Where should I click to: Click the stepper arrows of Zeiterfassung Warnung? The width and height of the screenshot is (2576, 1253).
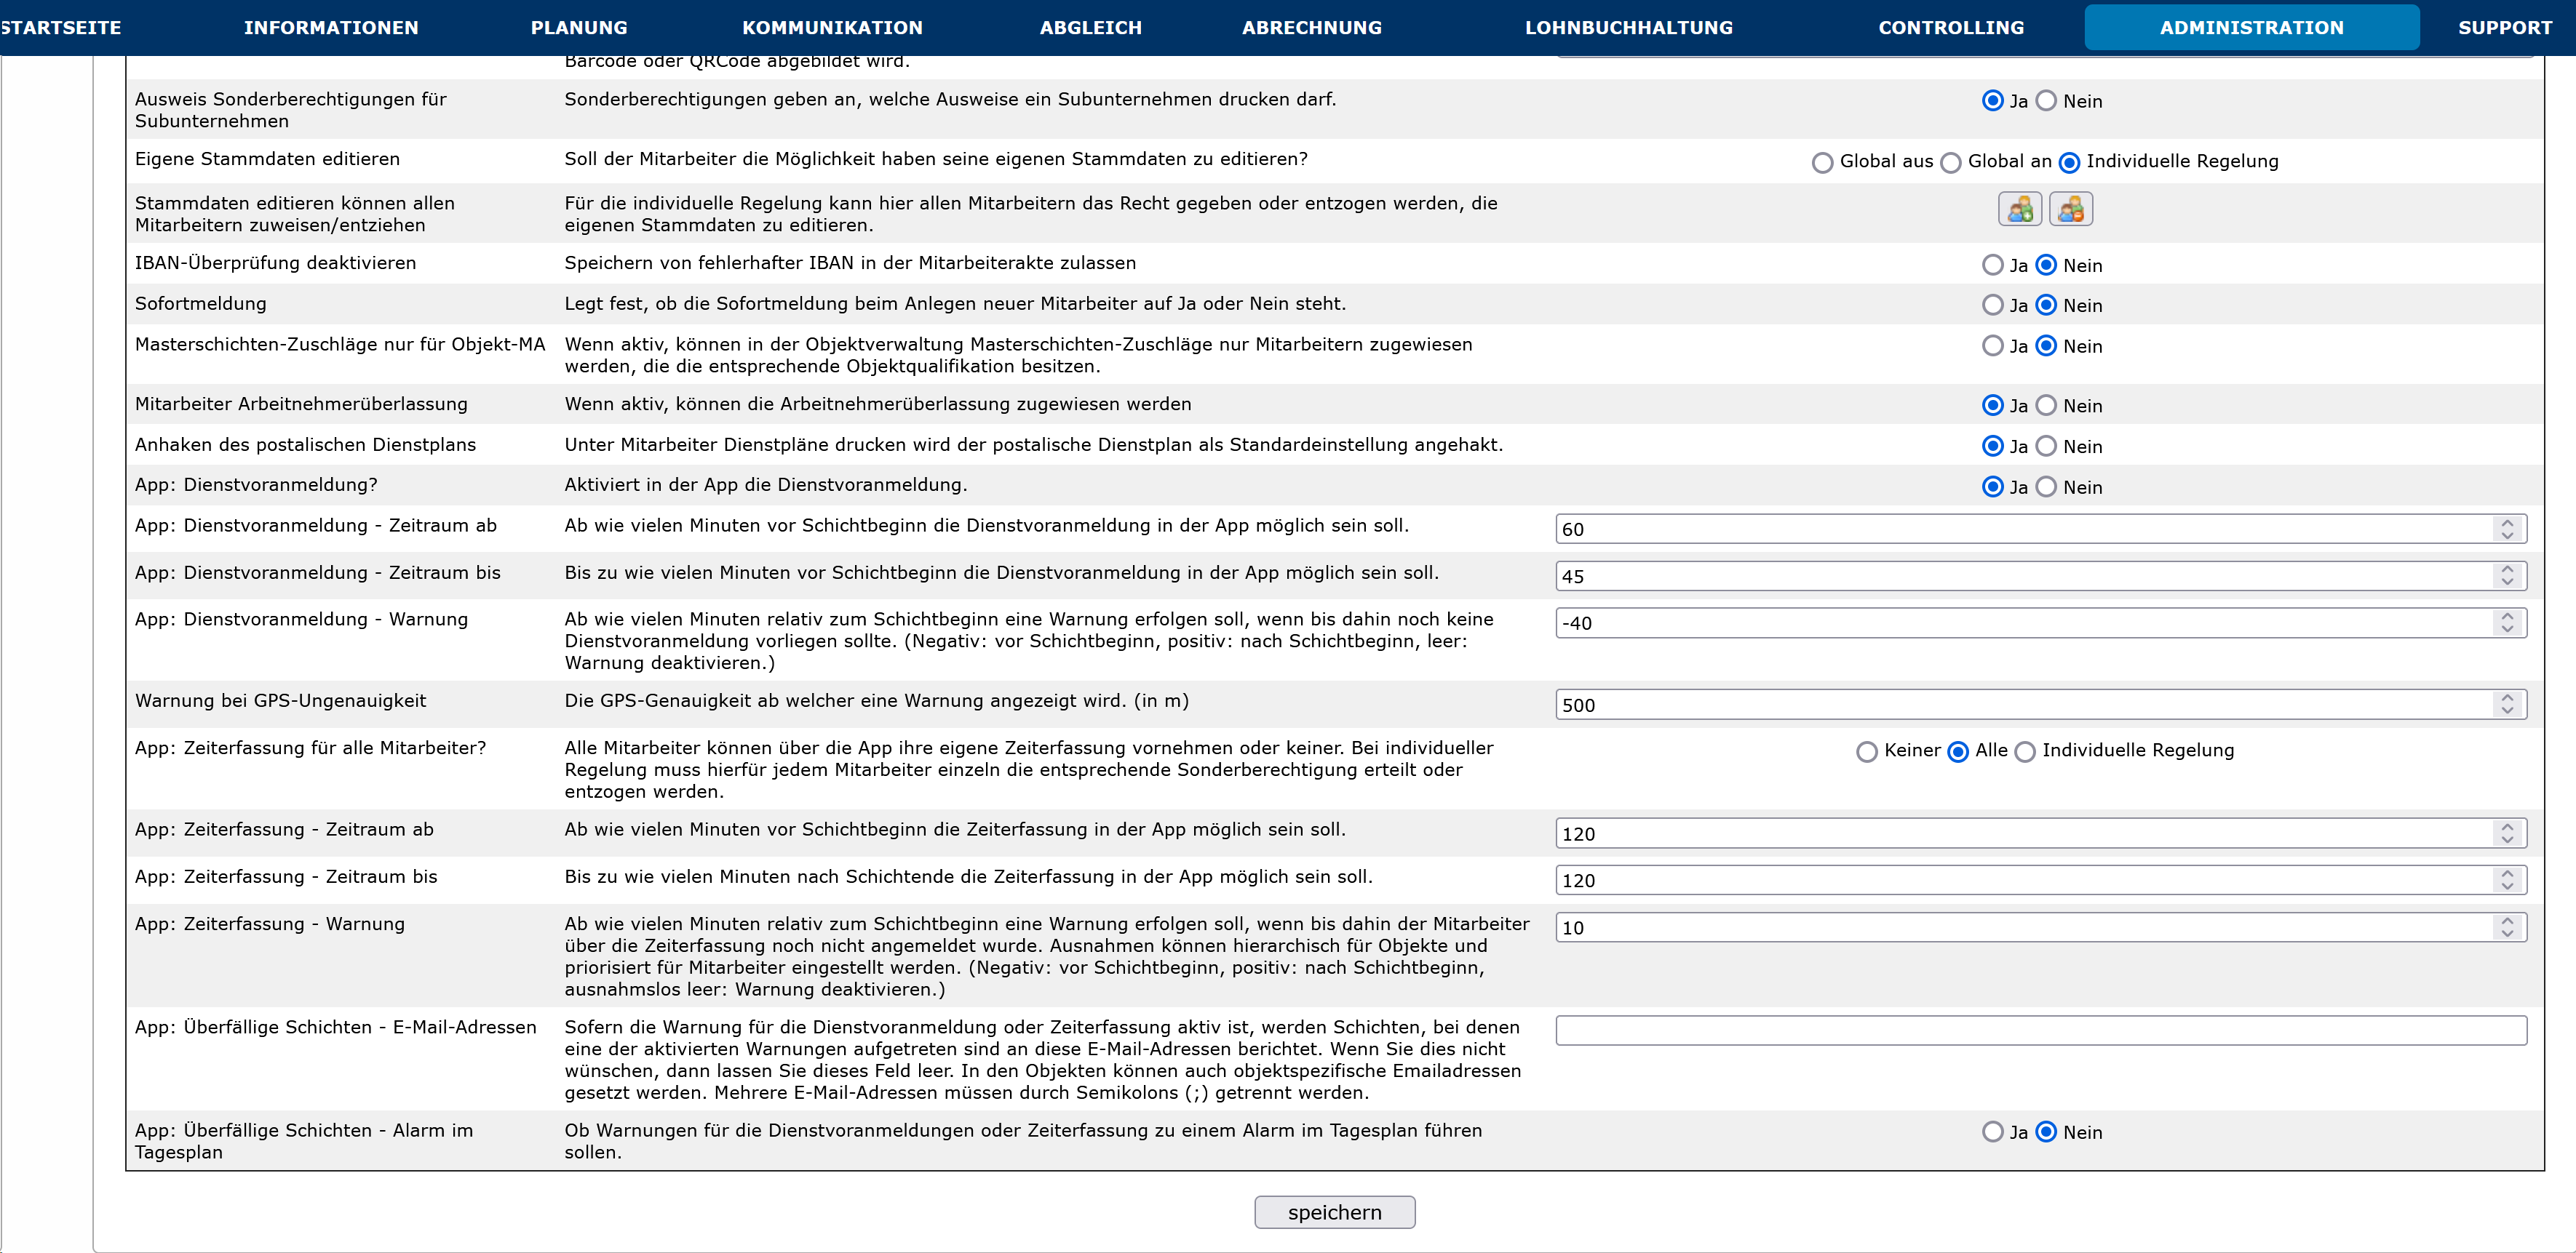pyautogui.click(x=2507, y=927)
